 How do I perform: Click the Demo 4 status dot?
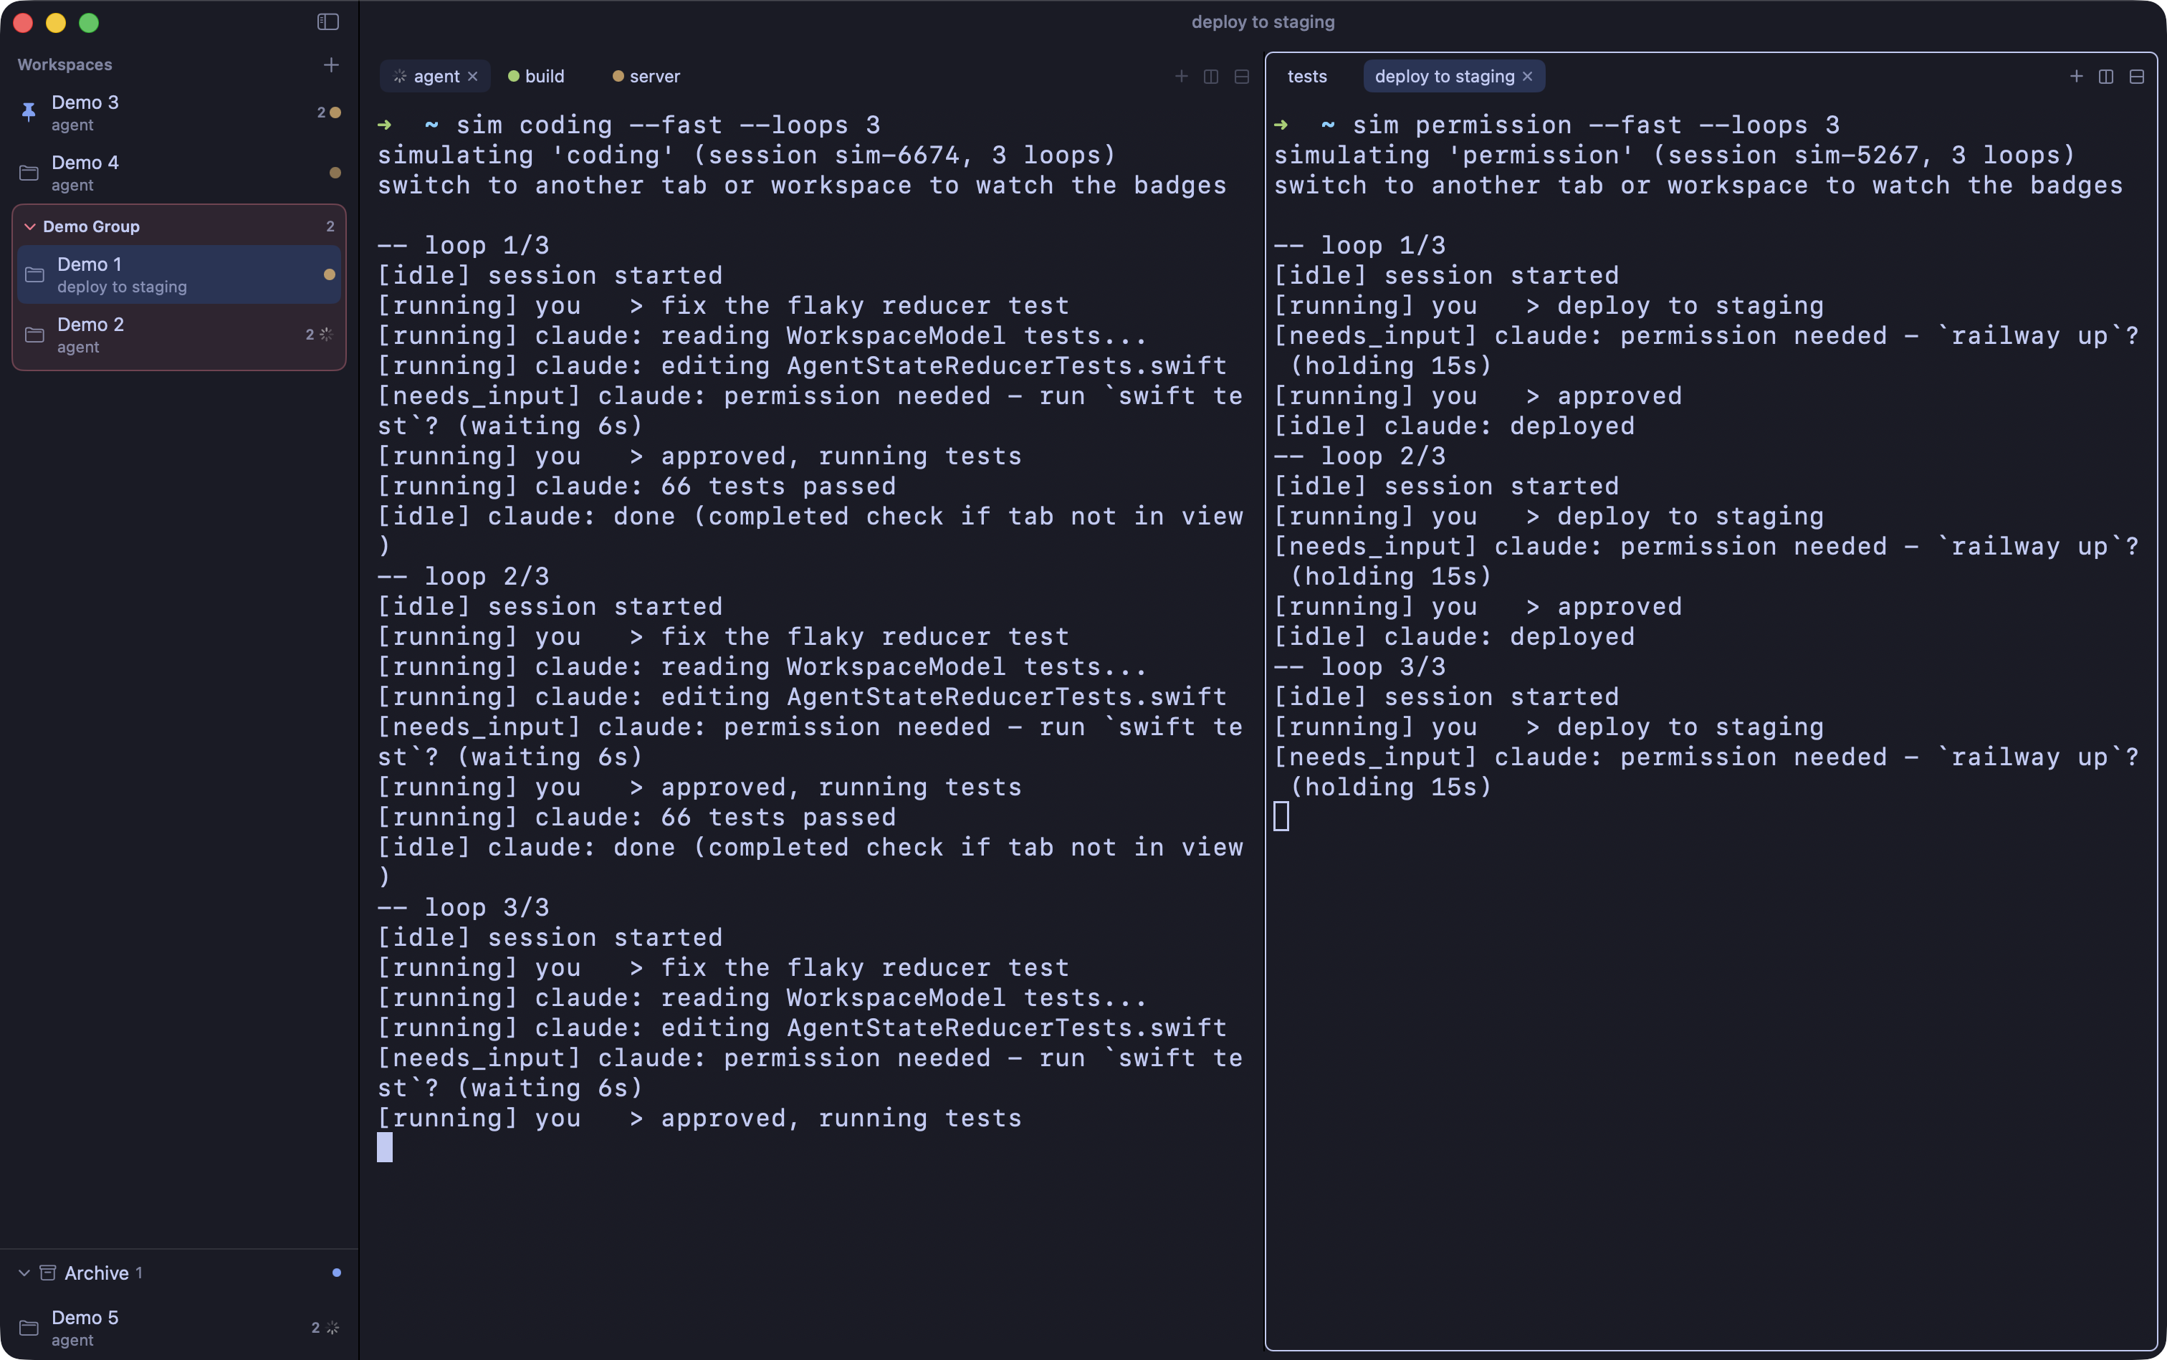335,173
